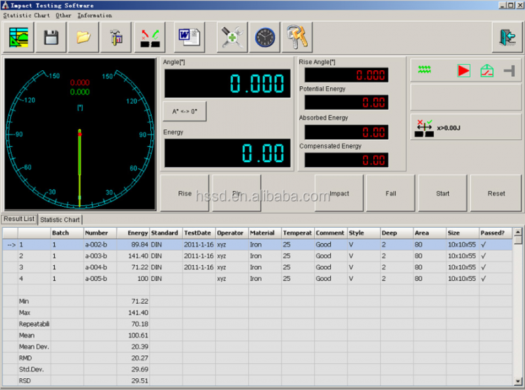Click the golden keys access icon
Image resolution: width=525 pixels, height=390 pixels.
point(297,37)
